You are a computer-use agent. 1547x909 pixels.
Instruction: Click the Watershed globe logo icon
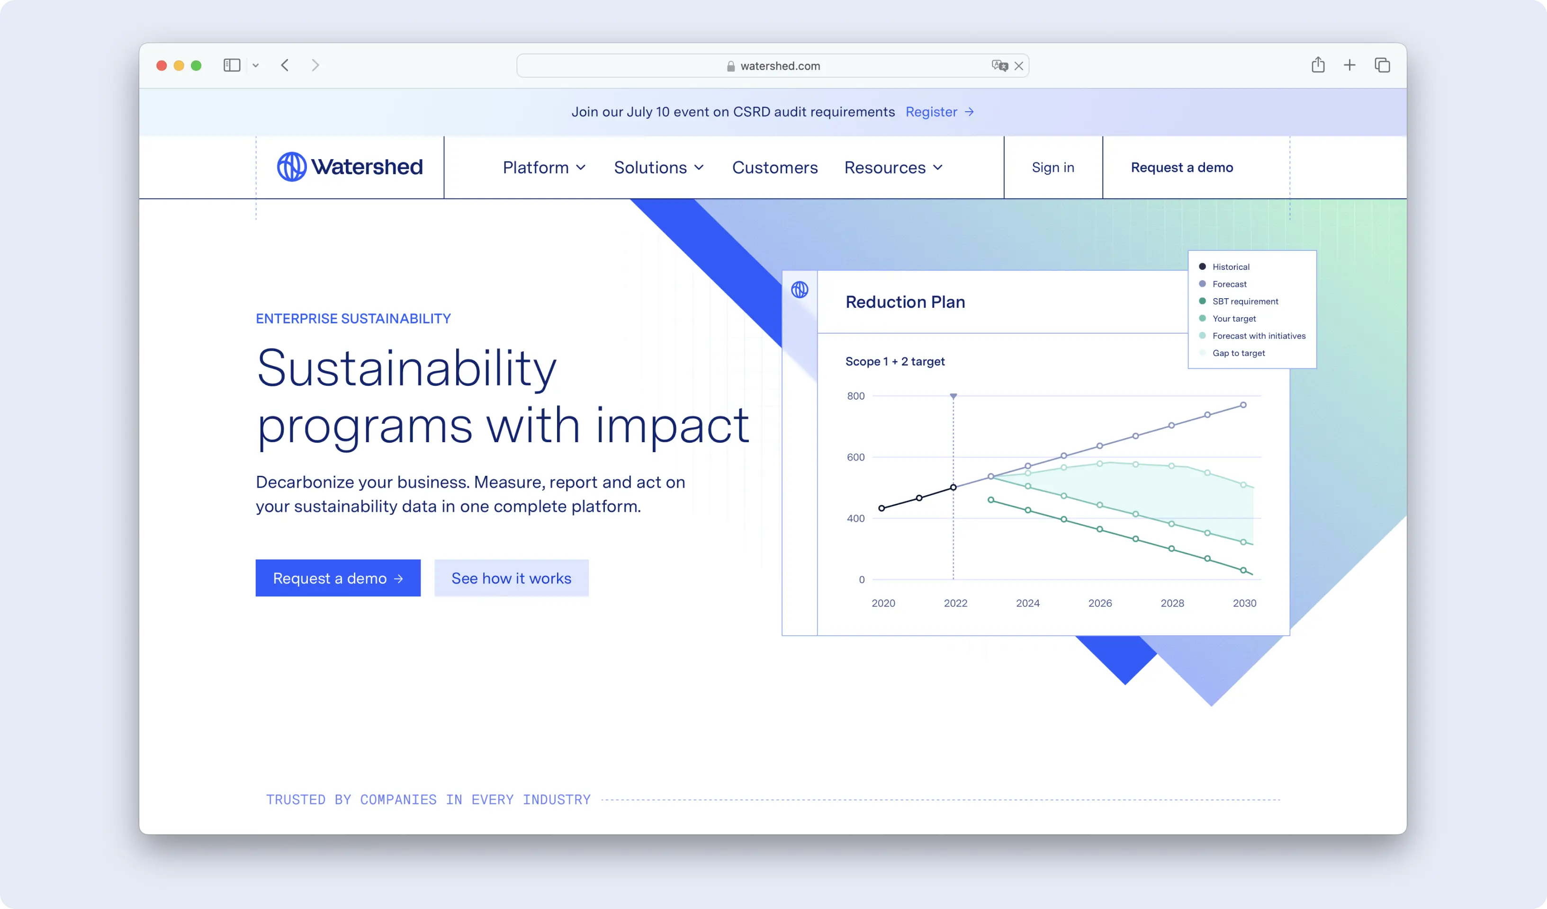point(292,167)
